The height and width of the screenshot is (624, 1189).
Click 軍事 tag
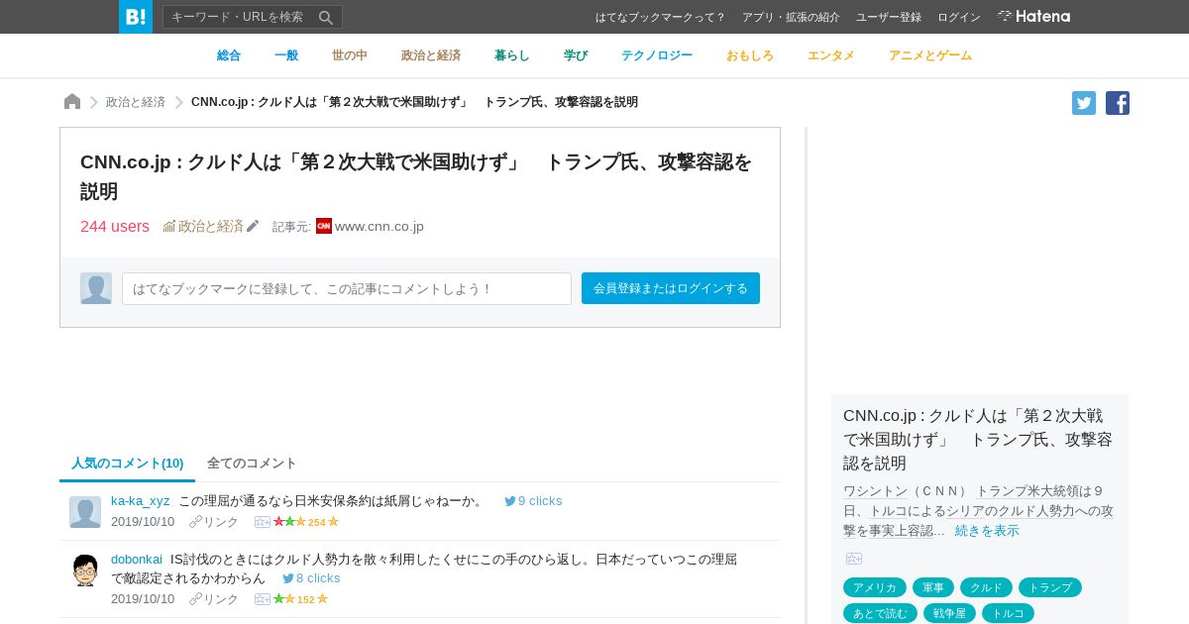(x=933, y=587)
